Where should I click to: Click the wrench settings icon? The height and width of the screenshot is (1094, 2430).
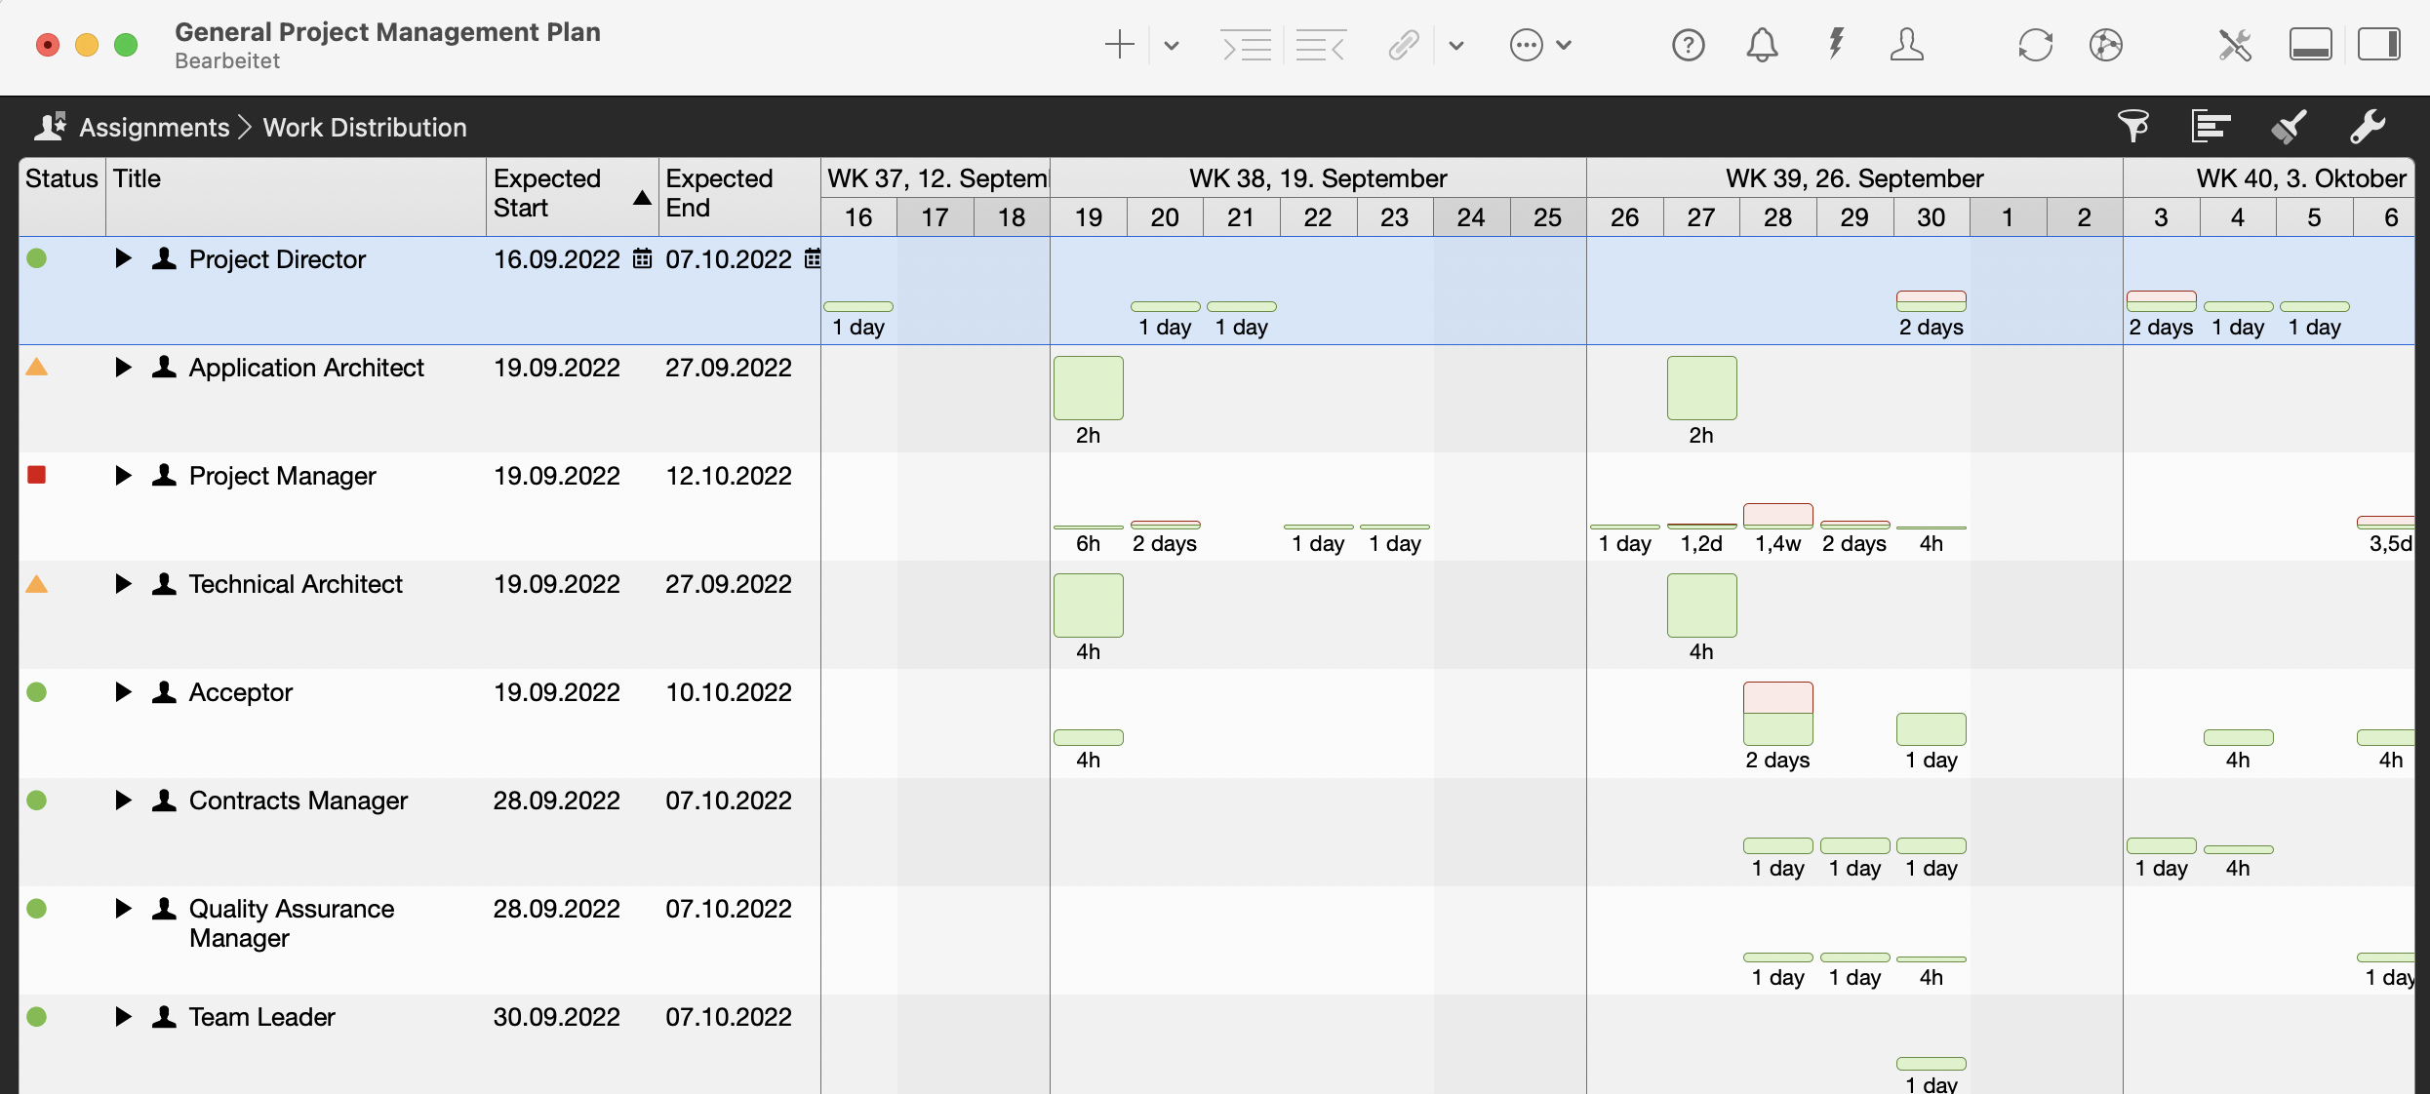[2367, 127]
